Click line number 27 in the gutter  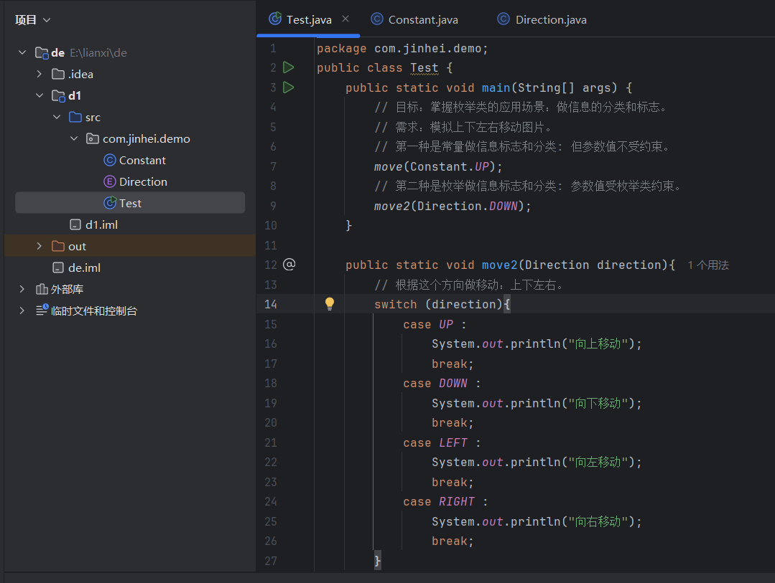coord(270,561)
